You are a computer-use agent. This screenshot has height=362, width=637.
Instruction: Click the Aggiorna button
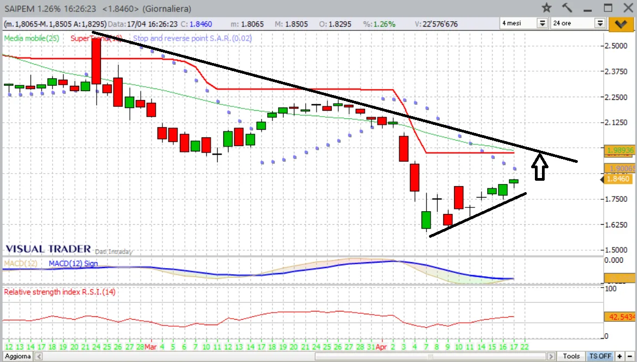point(17,356)
